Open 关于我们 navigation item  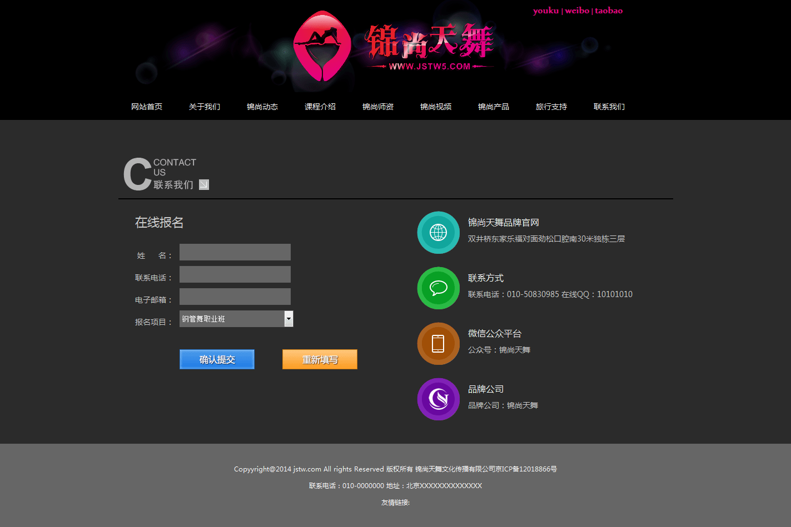pyautogui.click(x=205, y=107)
